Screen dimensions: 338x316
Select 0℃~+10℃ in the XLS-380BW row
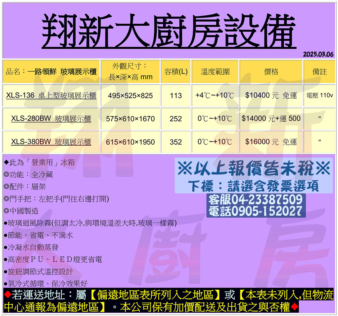[x=215, y=142]
